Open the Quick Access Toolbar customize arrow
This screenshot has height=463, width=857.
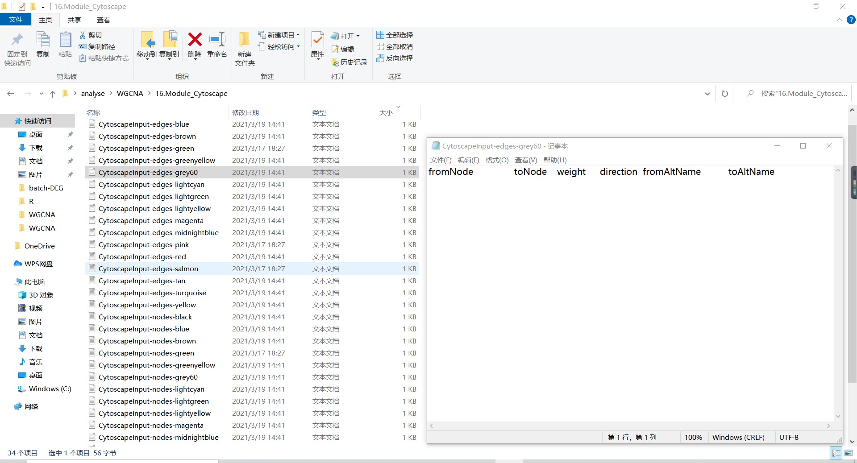[x=43, y=7]
